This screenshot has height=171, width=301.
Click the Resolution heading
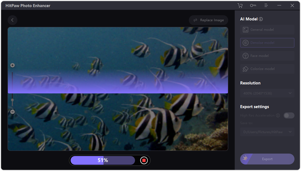(x=250, y=83)
